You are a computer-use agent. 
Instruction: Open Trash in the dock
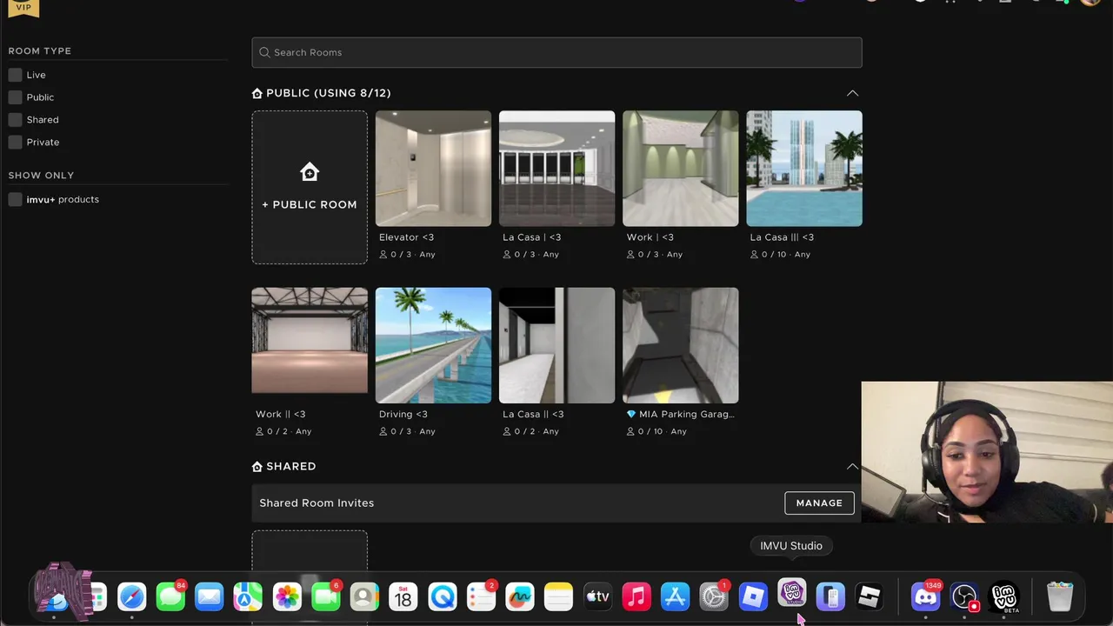coord(1060,596)
